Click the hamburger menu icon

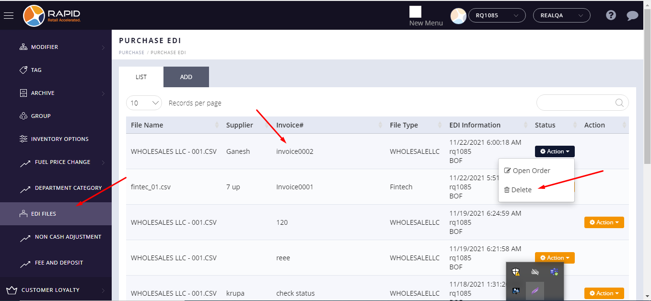tap(9, 15)
